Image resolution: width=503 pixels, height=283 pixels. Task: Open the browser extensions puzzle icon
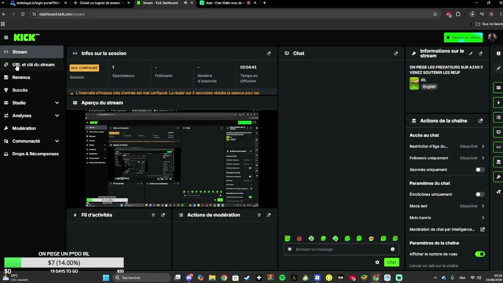click(458, 14)
